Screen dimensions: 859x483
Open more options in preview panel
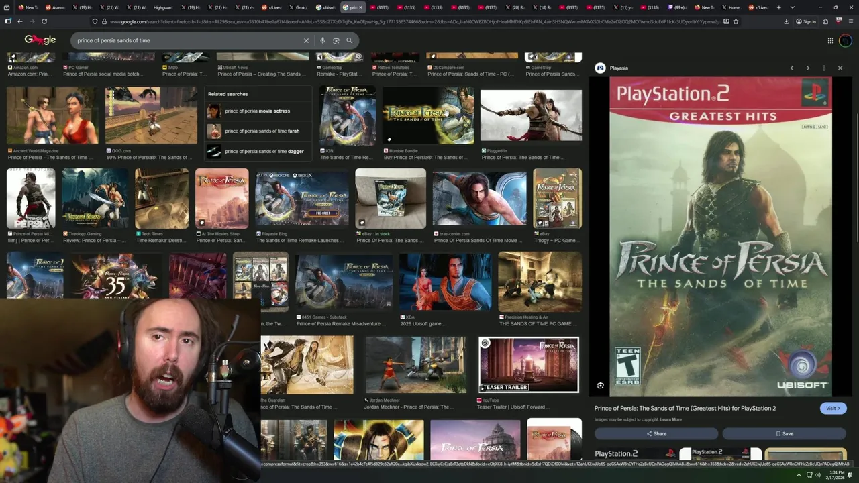[x=824, y=68]
